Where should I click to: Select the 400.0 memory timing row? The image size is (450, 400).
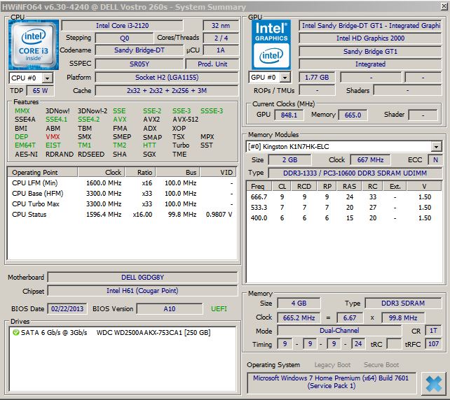[344, 218]
